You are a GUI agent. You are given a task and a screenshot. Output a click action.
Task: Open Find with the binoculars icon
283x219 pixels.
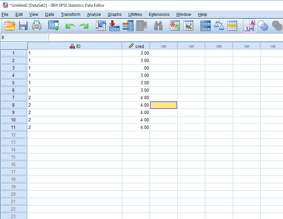click(x=158, y=26)
